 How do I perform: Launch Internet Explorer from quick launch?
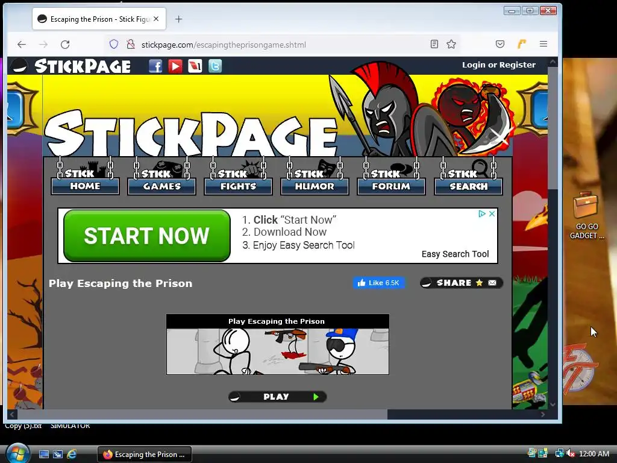(x=72, y=454)
